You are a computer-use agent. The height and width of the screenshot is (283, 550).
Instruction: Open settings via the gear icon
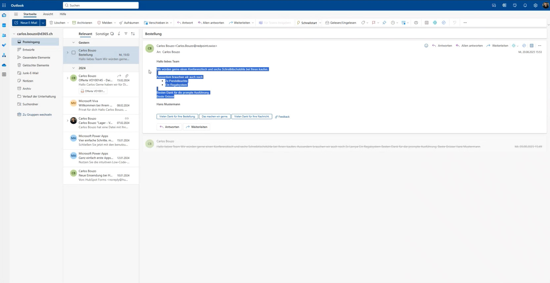coord(535,5)
